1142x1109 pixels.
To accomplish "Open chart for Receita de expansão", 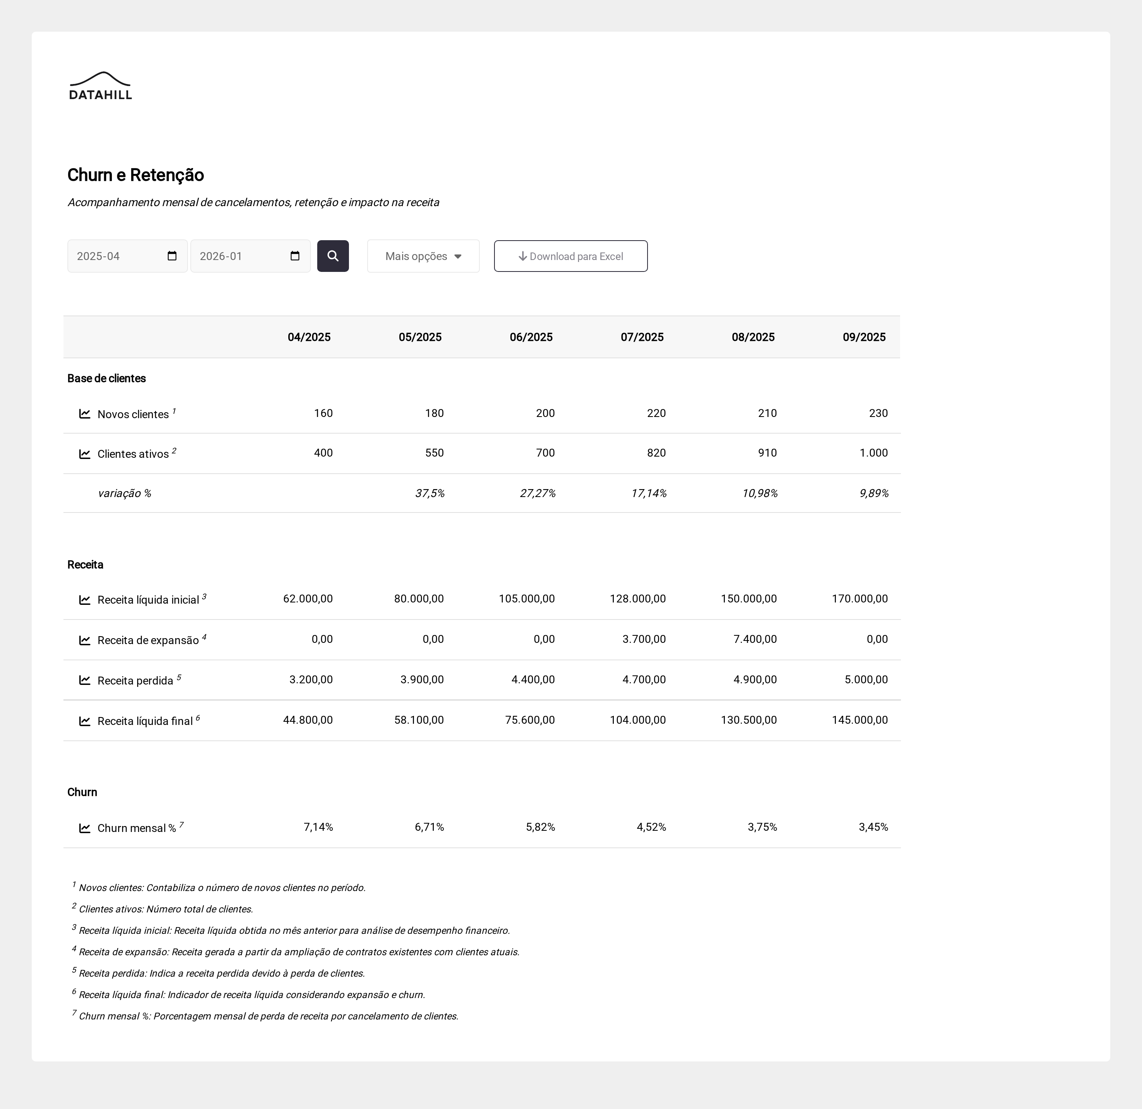I will tap(84, 640).
